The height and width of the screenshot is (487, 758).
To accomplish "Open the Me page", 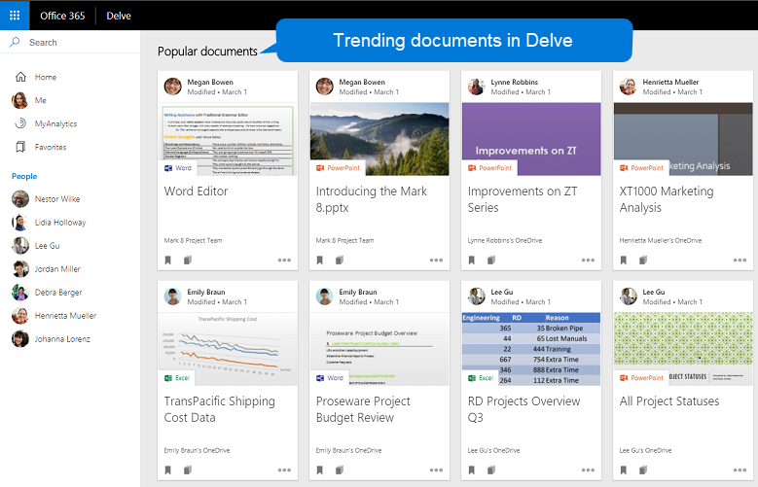I will pos(41,100).
